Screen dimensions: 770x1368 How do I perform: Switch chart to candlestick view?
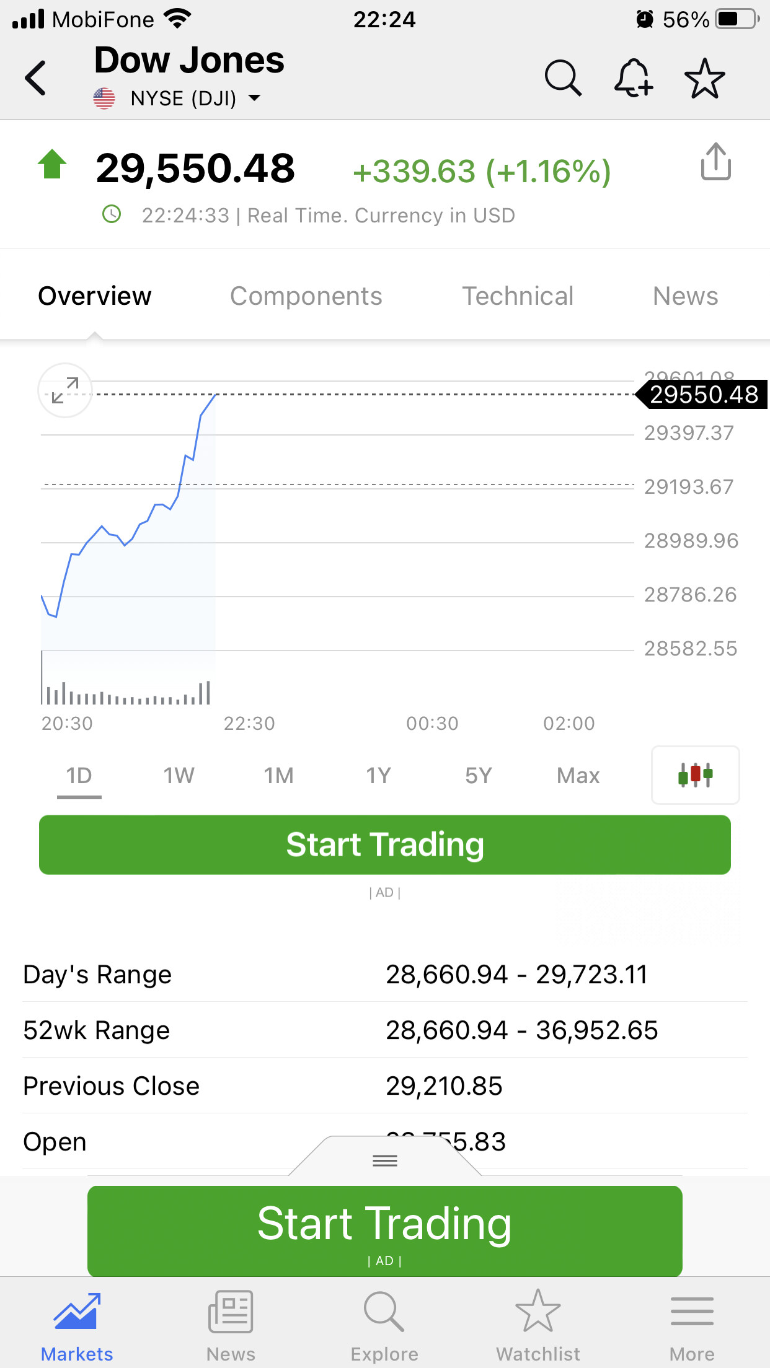[695, 775]
